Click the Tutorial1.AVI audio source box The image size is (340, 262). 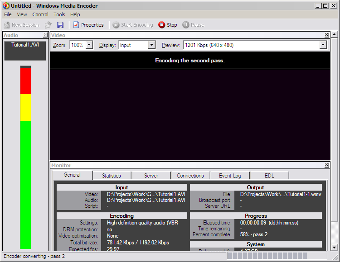click(25, 51)
